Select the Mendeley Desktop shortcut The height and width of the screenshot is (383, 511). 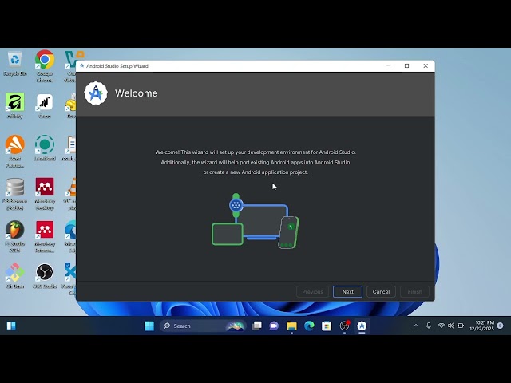(45, 194)
